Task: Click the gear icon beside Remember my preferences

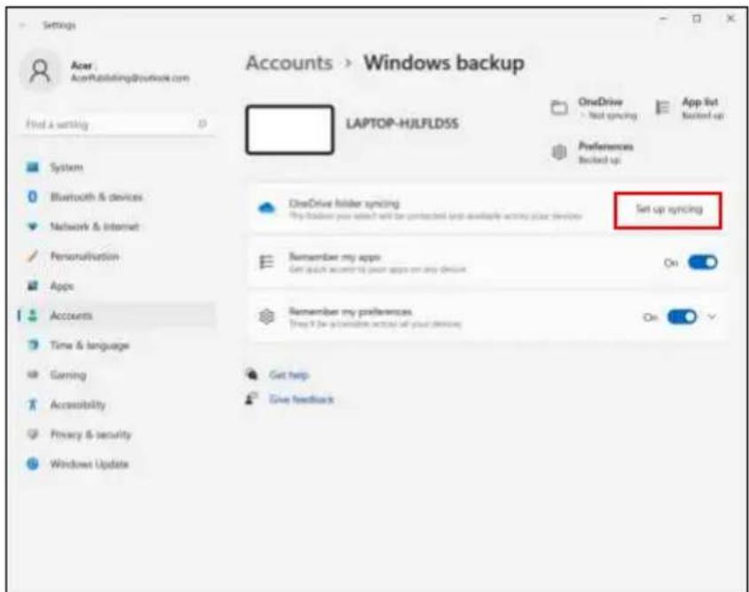Action: (267, 316)
